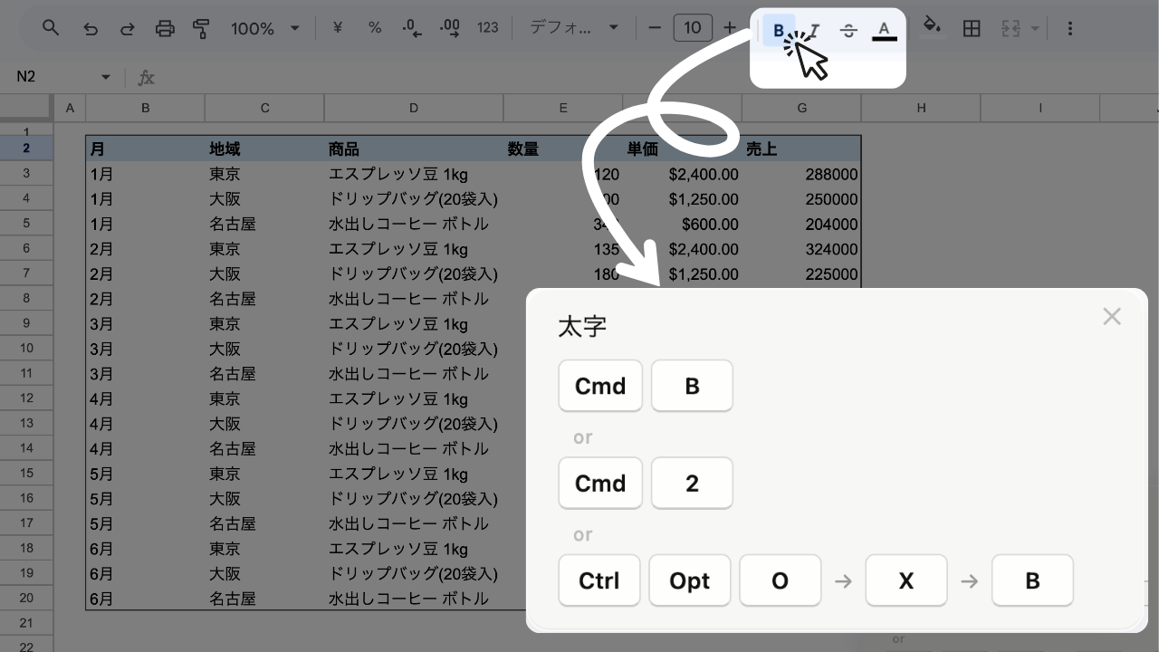1159x652 pixels.
Task: Toggle strikethrough formatting
Action: pyautogui.click(x=848, y=30)
